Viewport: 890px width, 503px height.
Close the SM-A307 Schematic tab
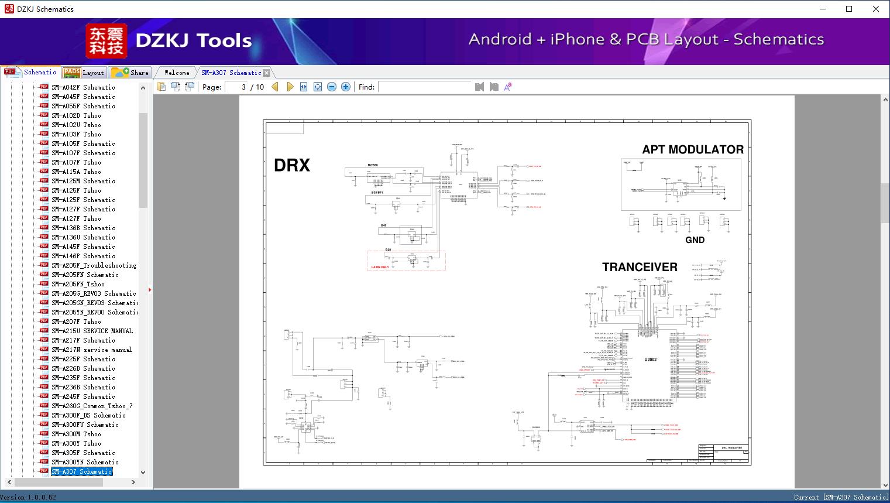(267, 73)
